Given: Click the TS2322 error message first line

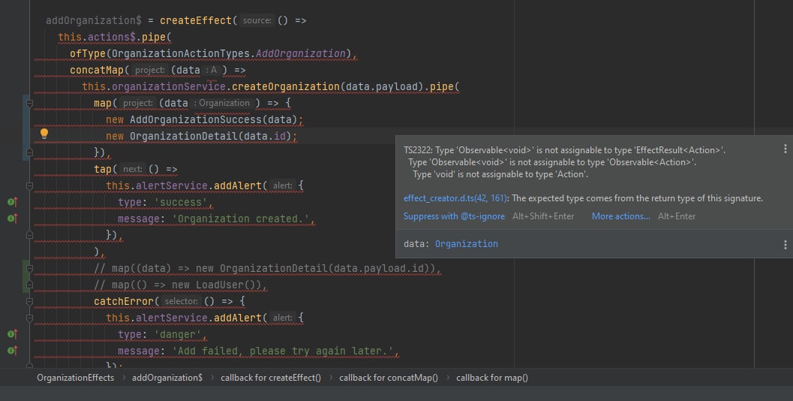Looking at the screenshot, I should point(564,150).
